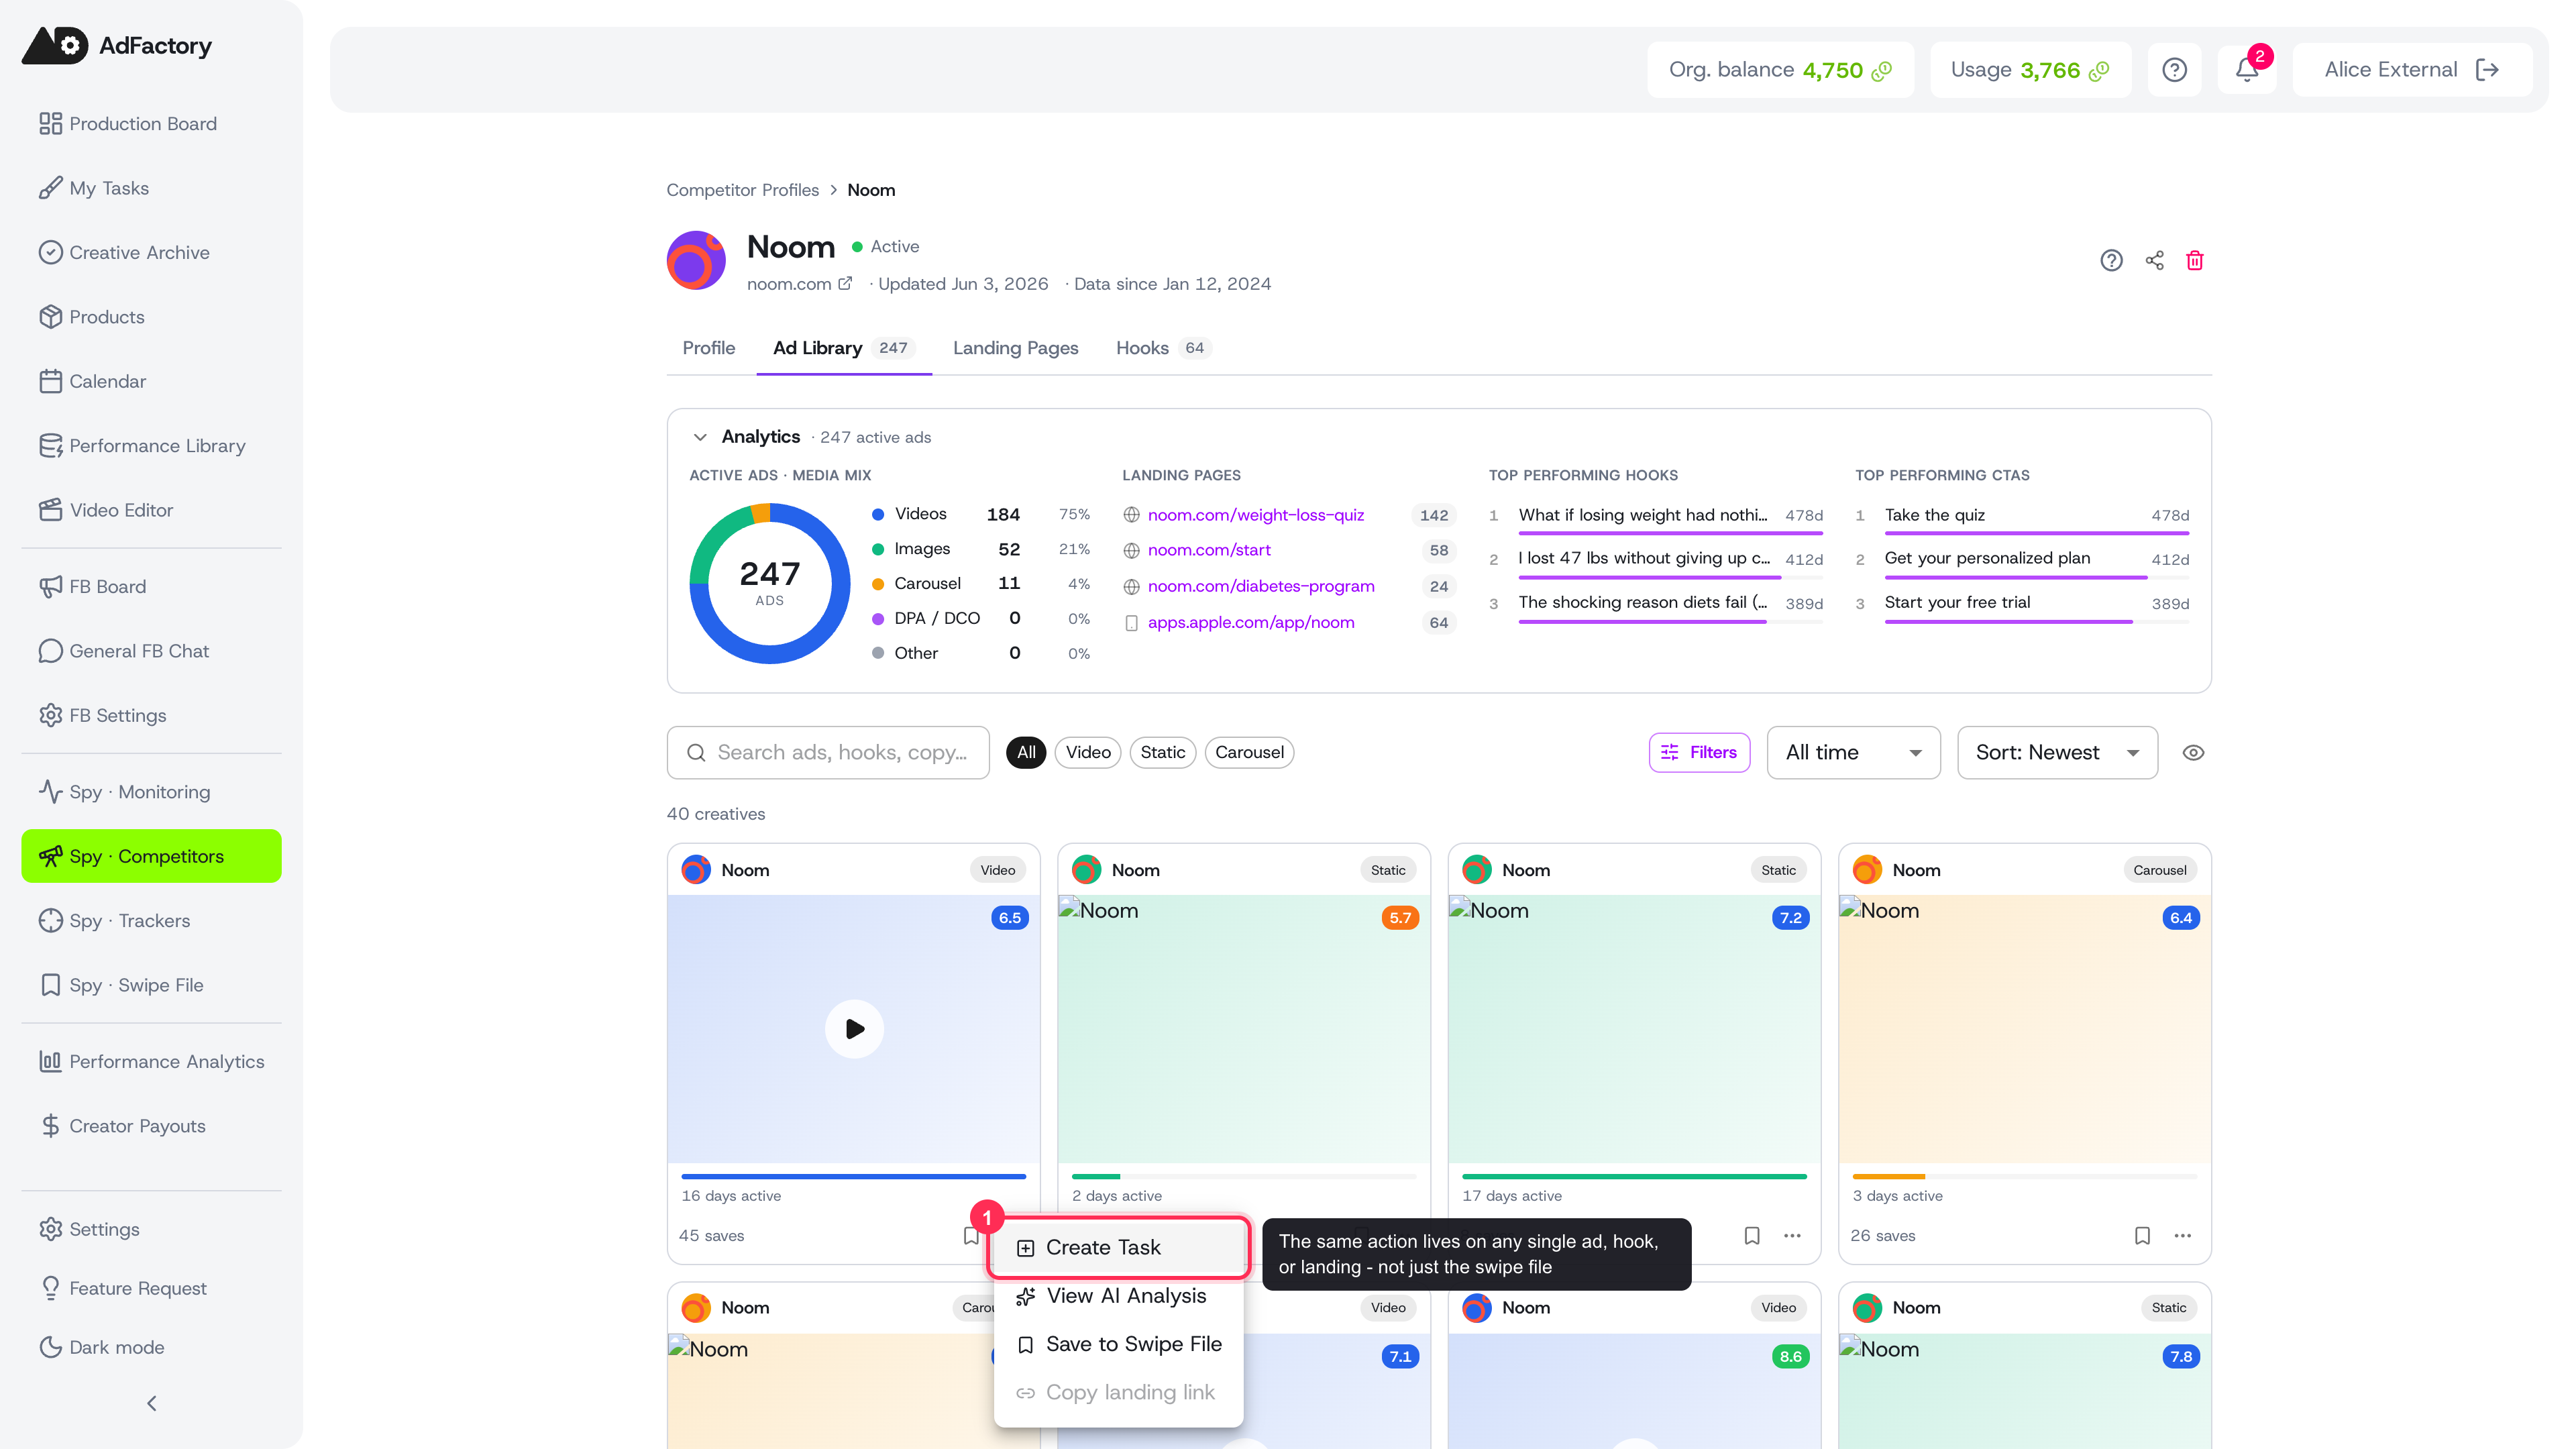Go to Creative Archive

pyautogui.click(x=151, y=252)
